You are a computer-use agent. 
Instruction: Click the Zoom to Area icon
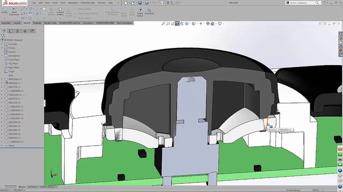[x=168, y=23]
